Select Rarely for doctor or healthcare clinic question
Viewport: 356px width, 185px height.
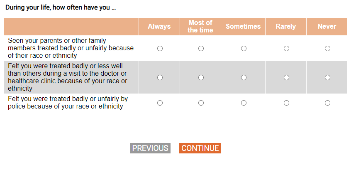[x=286, y=77]
